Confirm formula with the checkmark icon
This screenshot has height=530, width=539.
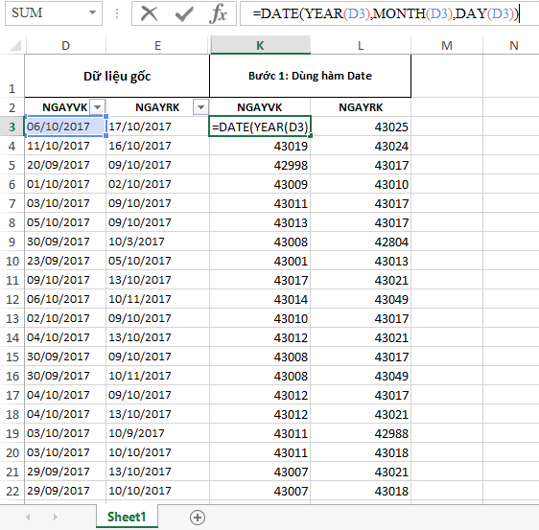tap(184, 14)
